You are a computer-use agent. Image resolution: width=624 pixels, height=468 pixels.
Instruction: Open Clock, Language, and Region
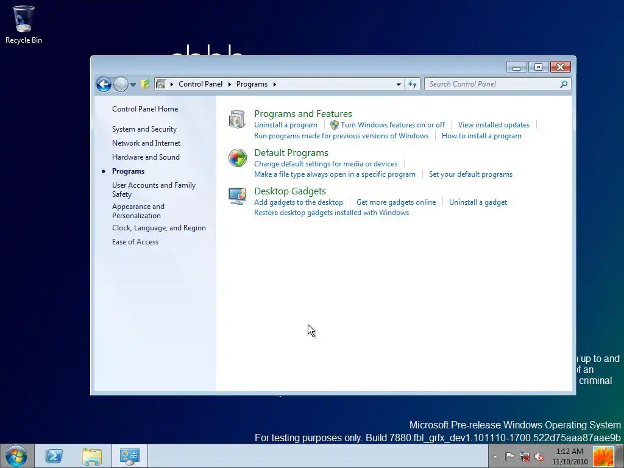(x=159, y=228)
